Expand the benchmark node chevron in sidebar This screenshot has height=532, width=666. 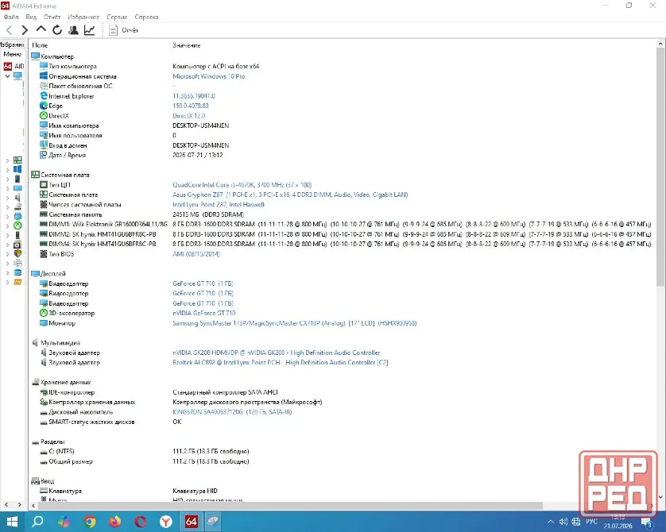coord(7,282)
